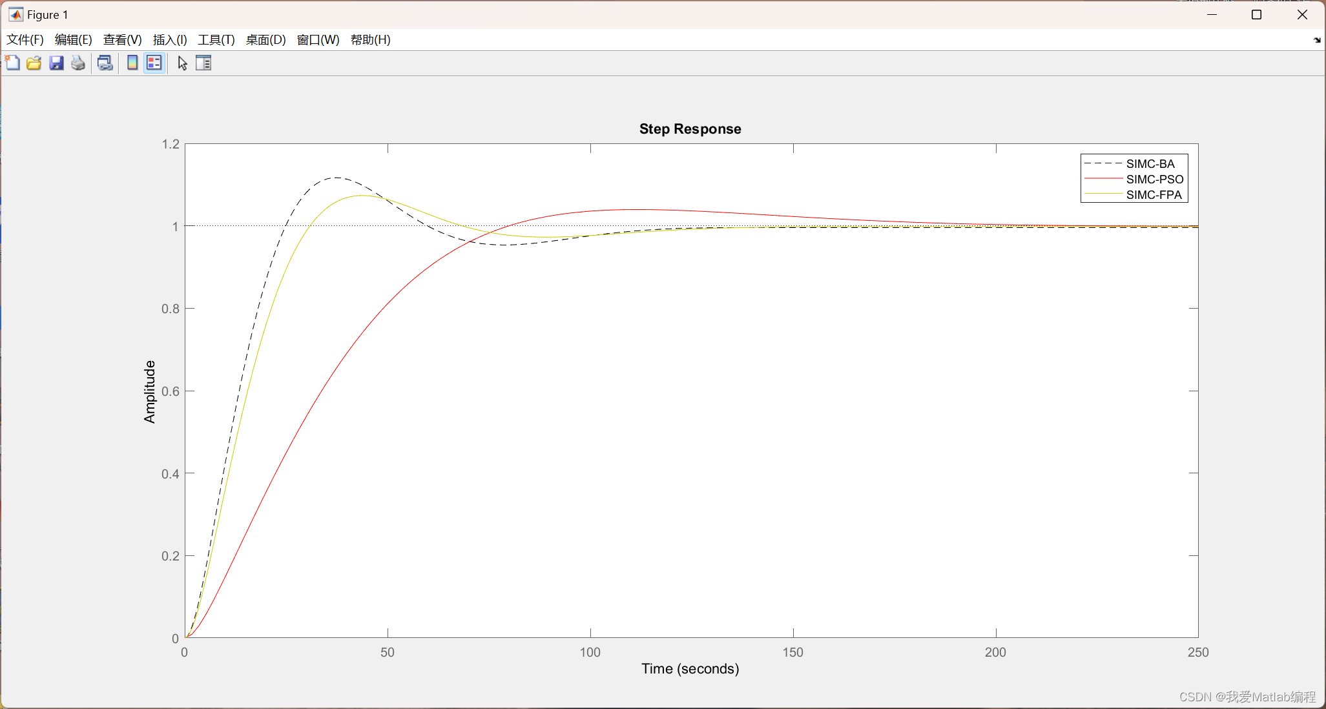The width and height of the screenshot is (1326, 709).
Task: Expand the 插入(I) menu
Action: (170, 40)
